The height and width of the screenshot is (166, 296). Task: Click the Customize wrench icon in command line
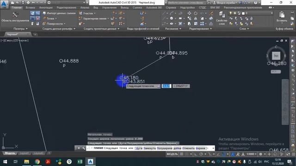84,148
